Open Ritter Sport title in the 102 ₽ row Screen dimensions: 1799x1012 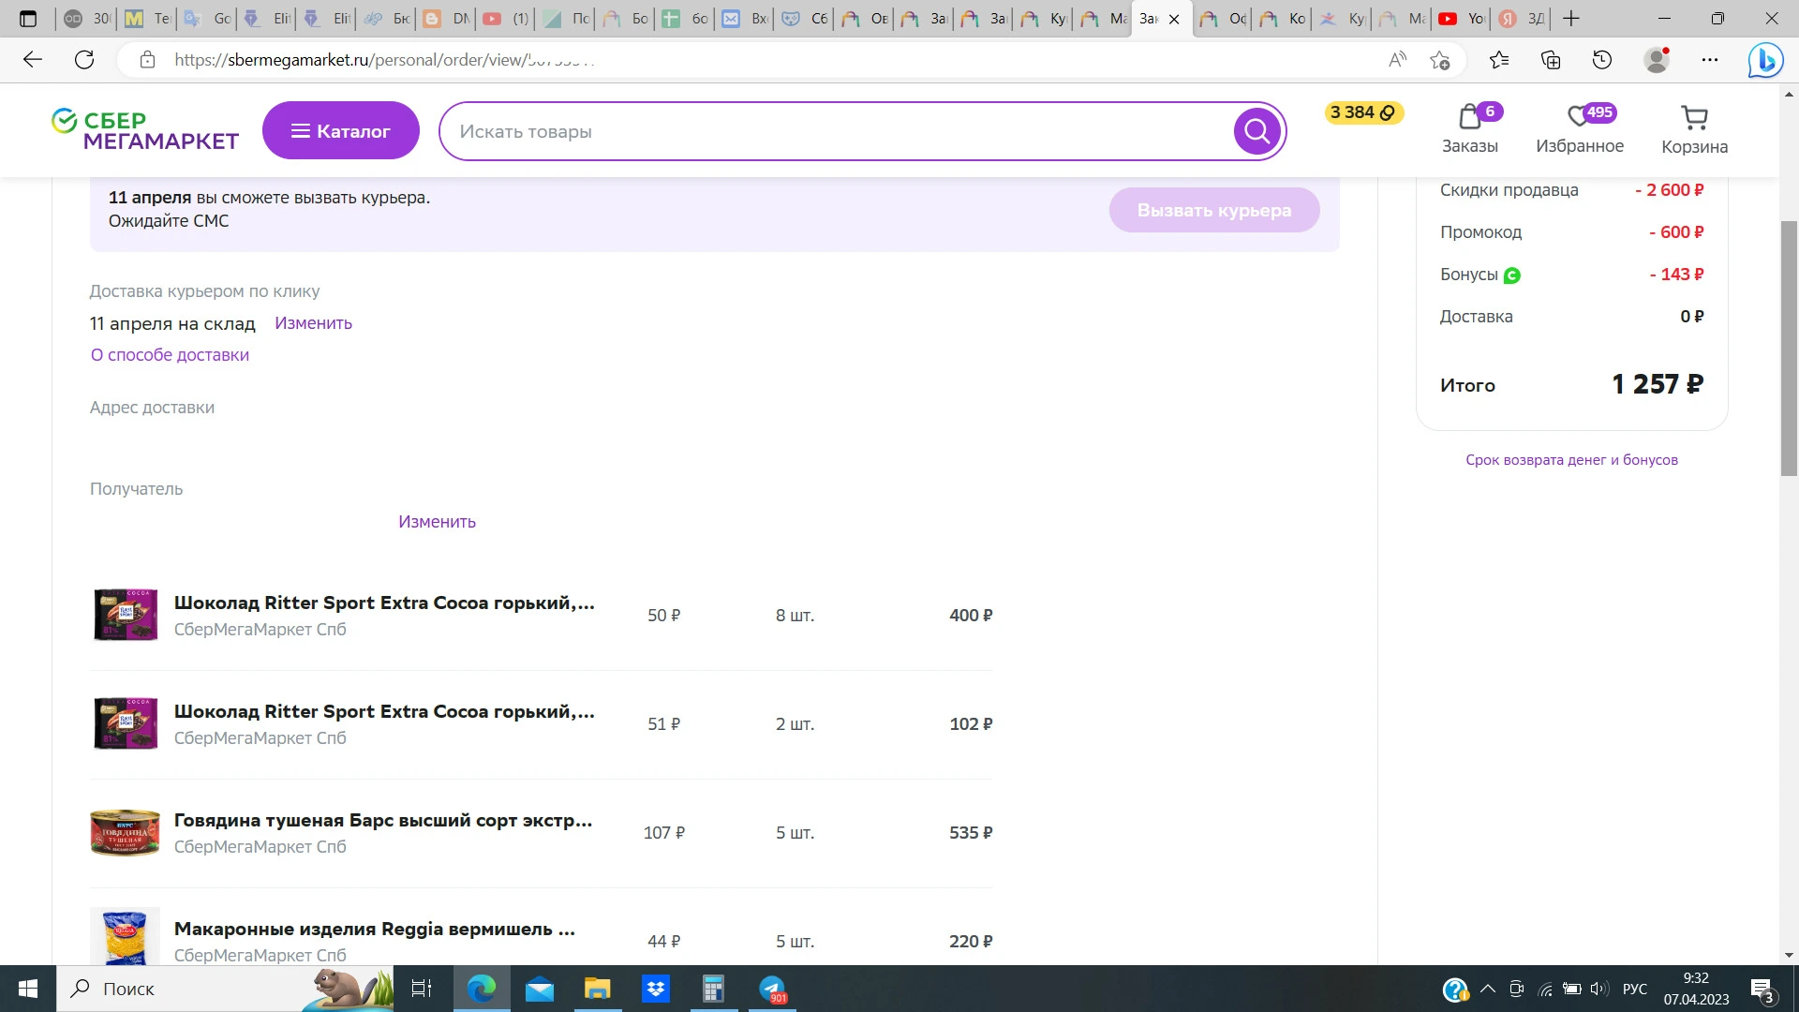pyautogui.click(x=384, y=711)
